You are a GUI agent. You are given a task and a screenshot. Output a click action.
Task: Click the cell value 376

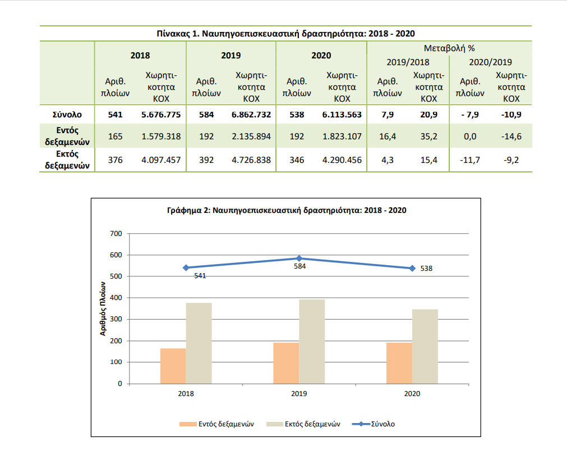tap(115, 160)
